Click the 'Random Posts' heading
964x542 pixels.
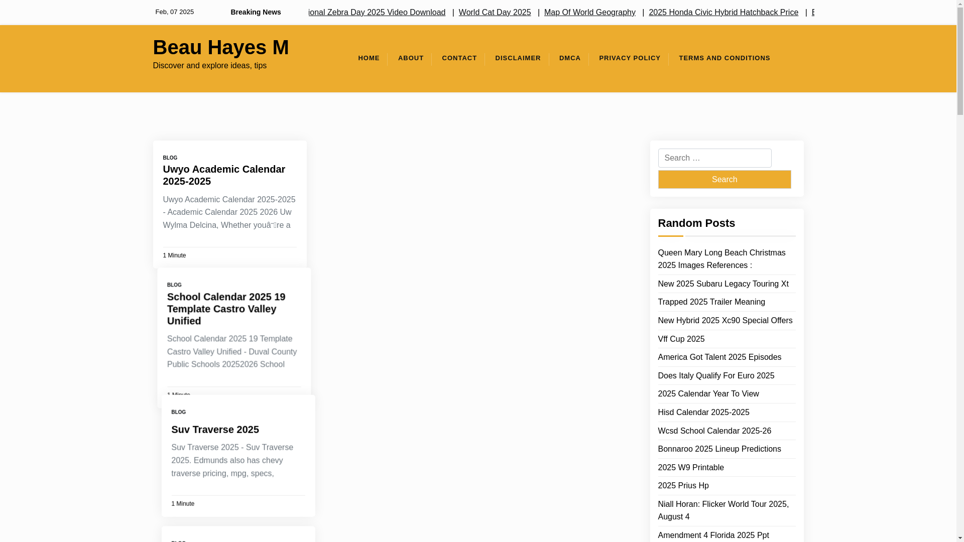pos(696,223)
